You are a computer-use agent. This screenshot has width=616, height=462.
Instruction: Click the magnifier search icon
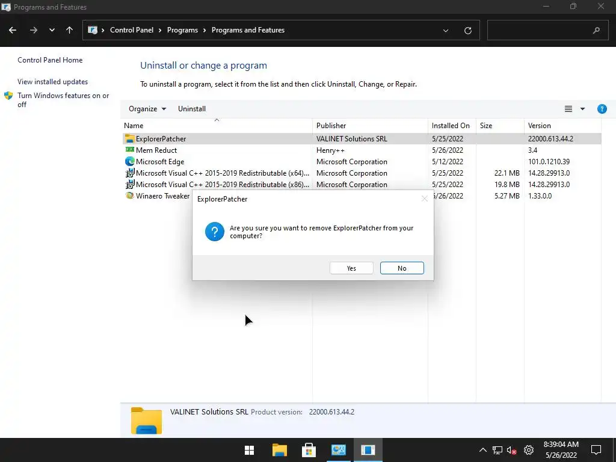tap(596, 30)
